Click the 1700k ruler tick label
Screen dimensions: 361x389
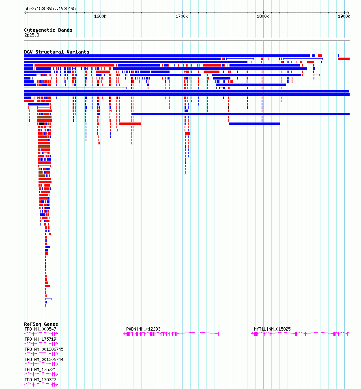point(182,16)
